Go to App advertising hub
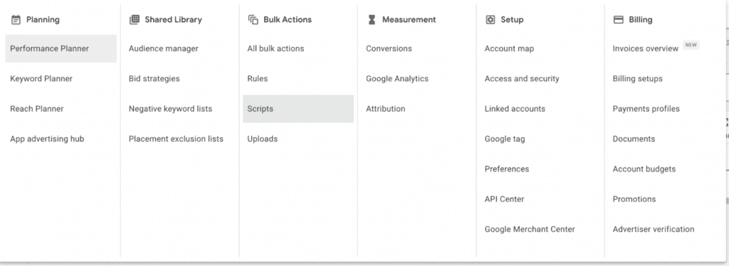 tap(47, 139)
